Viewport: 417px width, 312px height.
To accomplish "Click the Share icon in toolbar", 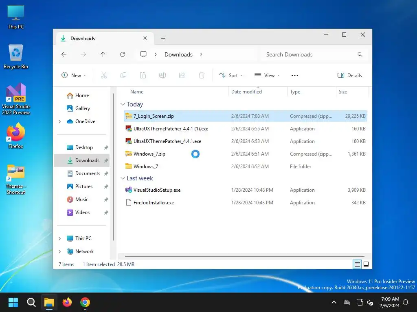I will coord(182,75).
